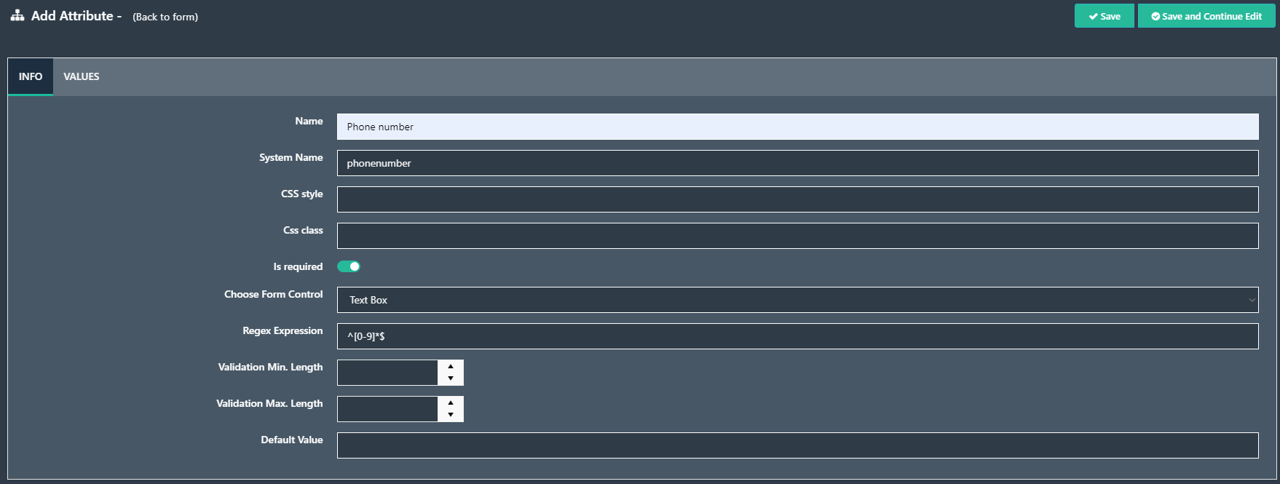Click the Regex Expression label
The height and width of the screenshot is (484, 1280).
point(283,330)
